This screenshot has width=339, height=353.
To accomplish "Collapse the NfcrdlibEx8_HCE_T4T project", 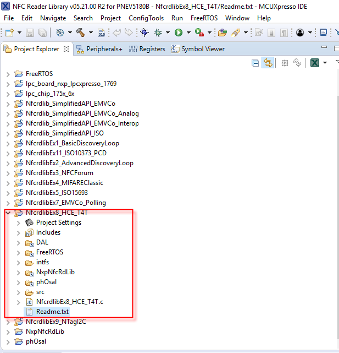I will pos(8,213).
